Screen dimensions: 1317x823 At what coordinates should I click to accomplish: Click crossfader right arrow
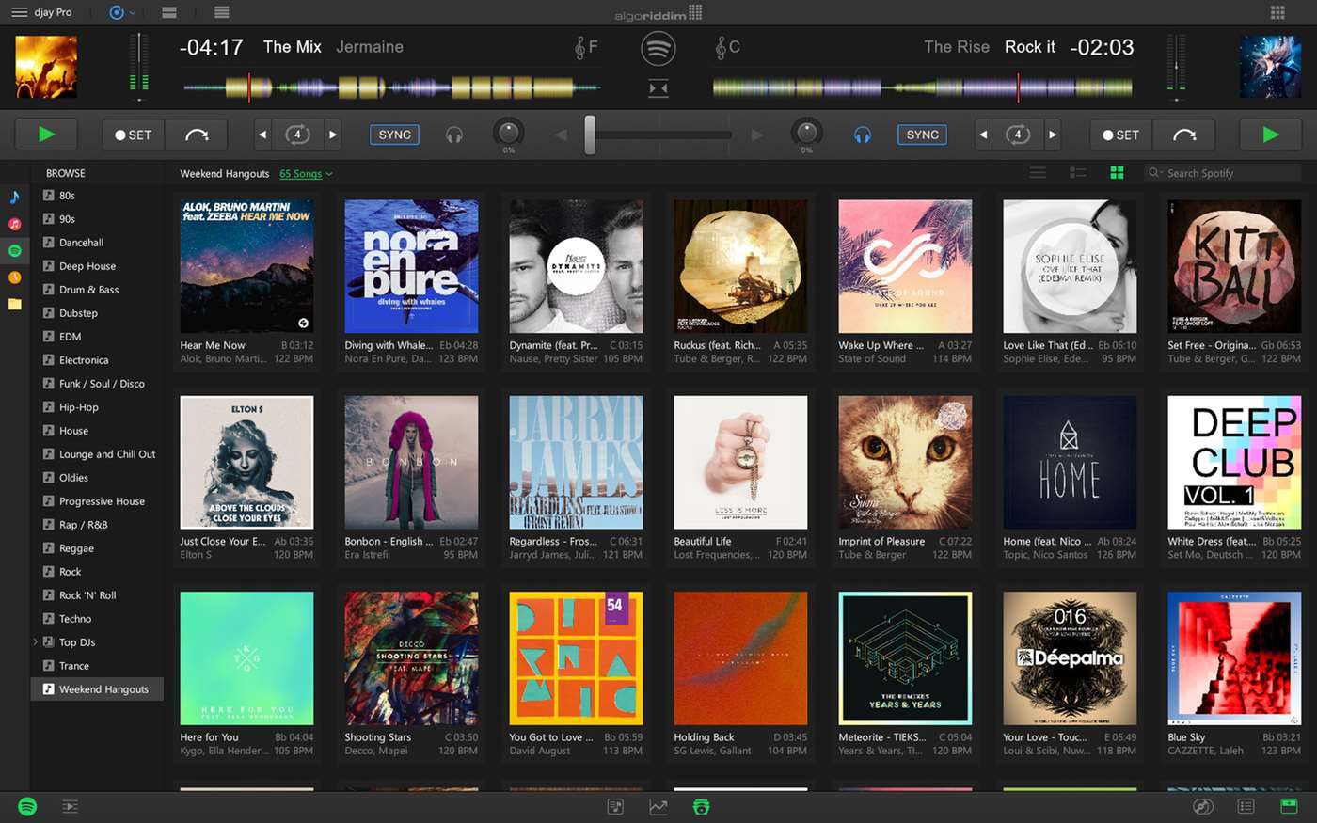click(x=756, y=135)
